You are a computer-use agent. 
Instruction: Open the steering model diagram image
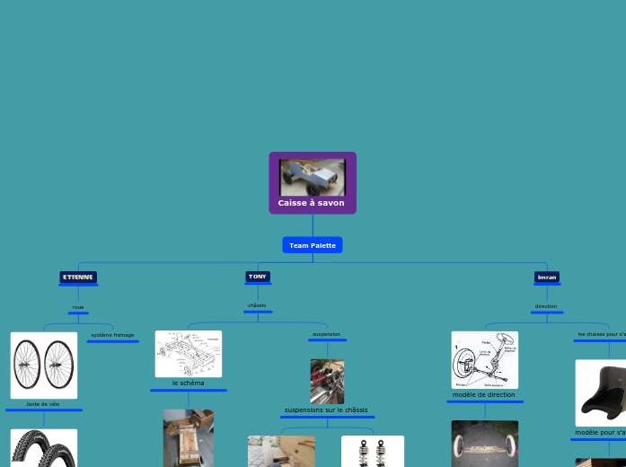pyautogui.click(x=485, y=360)
